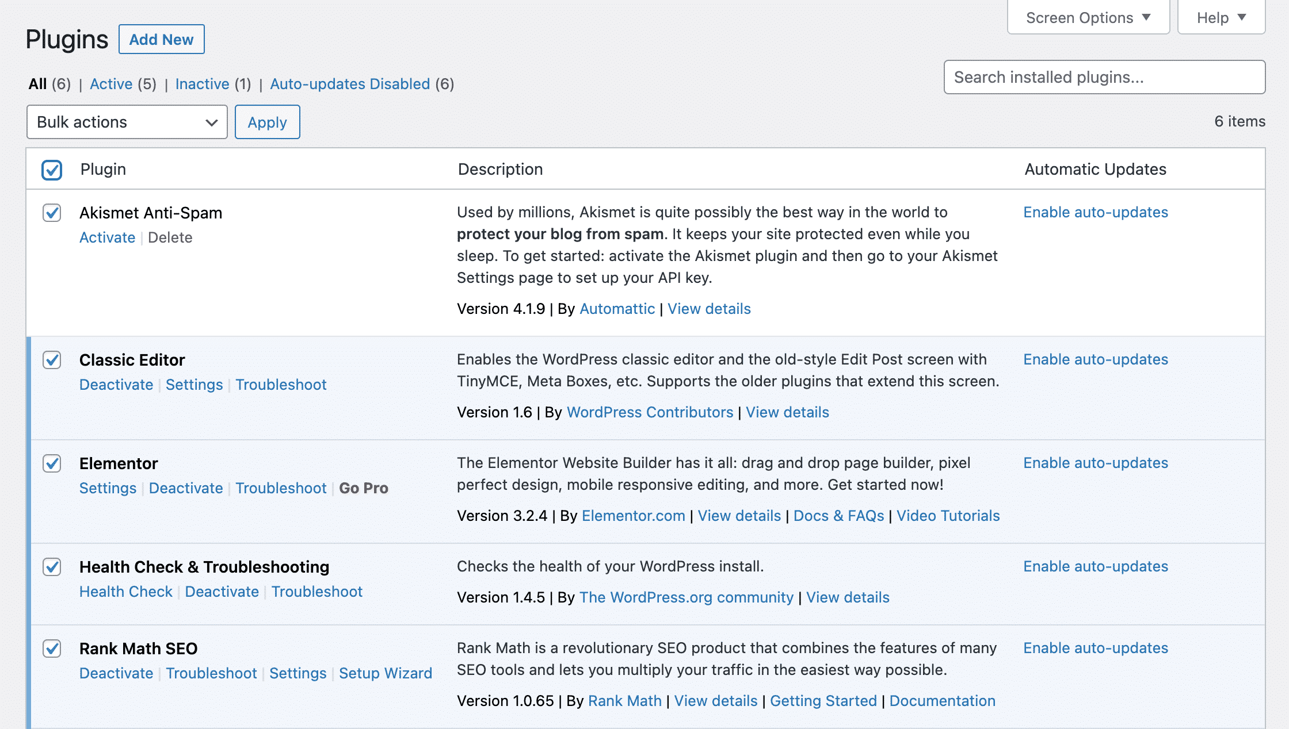Toggle the select-all checkbox in the Plugin header

[x=52, y=170]
